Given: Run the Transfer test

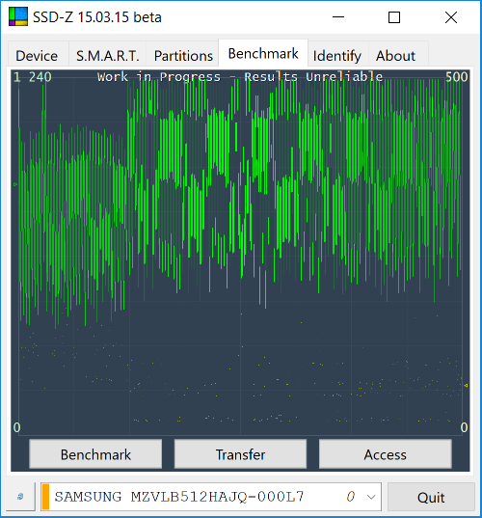Looking at the screenshot, I should (x=240, y=454).
